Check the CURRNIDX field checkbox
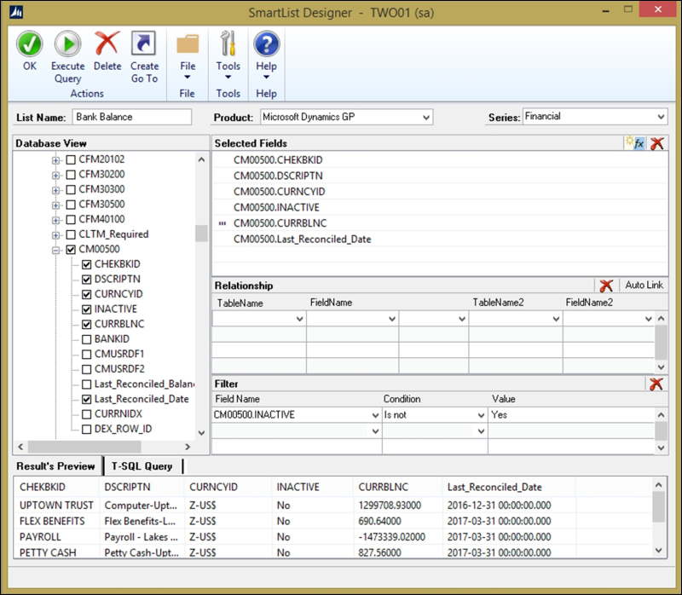 click(x=87, y=414)
